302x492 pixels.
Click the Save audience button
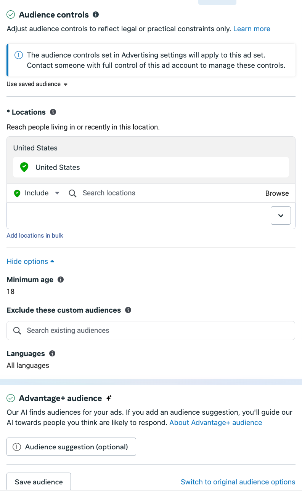pyautogui.click(x=39, y=482)
